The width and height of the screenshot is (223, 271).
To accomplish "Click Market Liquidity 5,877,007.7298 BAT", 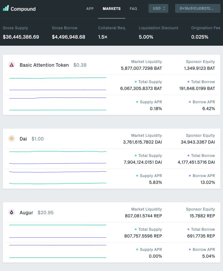I will [141, 68].
